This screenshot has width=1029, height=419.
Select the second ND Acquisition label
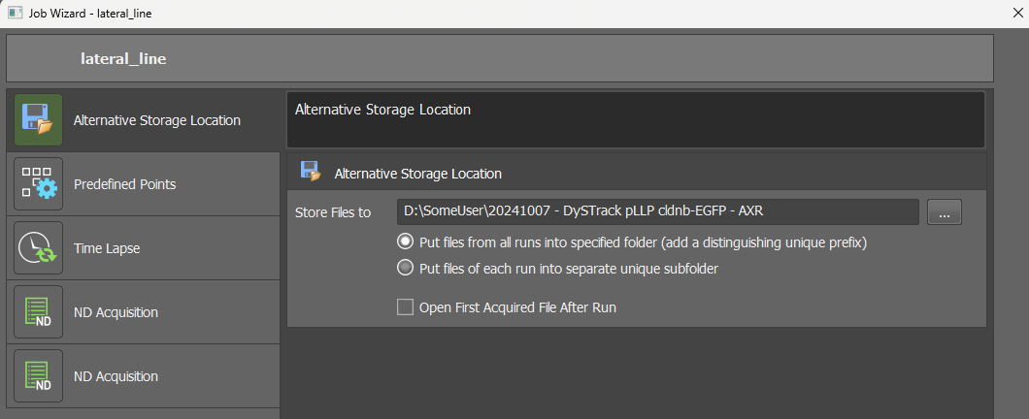[x=116, y=376]
